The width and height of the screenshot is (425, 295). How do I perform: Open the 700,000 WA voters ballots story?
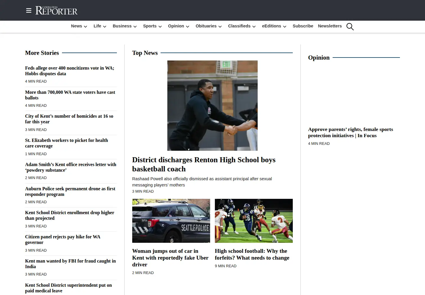coord(70,95)
